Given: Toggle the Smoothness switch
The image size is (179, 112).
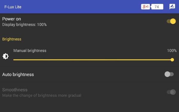Looking at the screenshot, I should (171, 92).
